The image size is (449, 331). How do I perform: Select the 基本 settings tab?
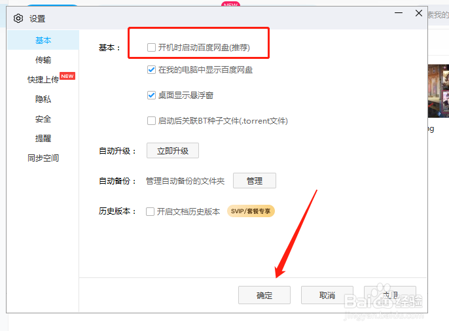[x=43, y=40]
